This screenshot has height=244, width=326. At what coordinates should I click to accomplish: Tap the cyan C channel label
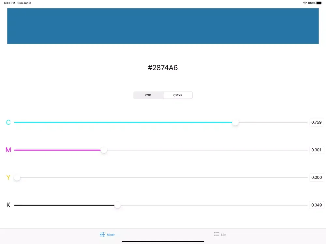[x=8, y=123]
